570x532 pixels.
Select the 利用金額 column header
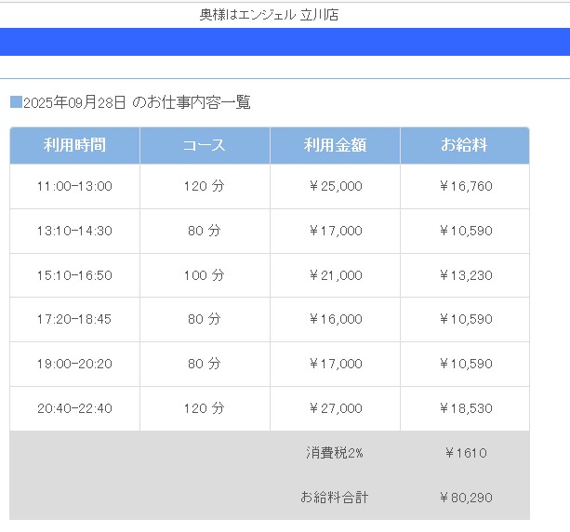(335, 145)
